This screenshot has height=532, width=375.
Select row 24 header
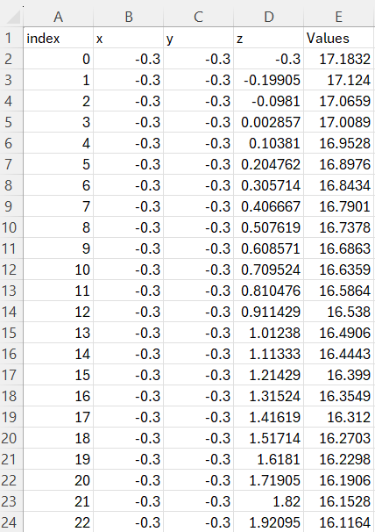click(x=11, y=521)
